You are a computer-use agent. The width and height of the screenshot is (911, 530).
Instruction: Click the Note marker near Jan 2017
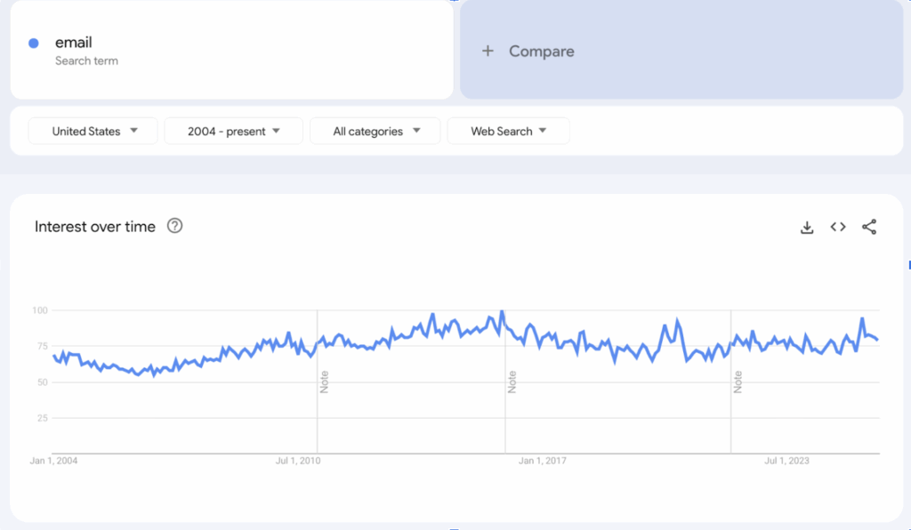pos(513,382)
